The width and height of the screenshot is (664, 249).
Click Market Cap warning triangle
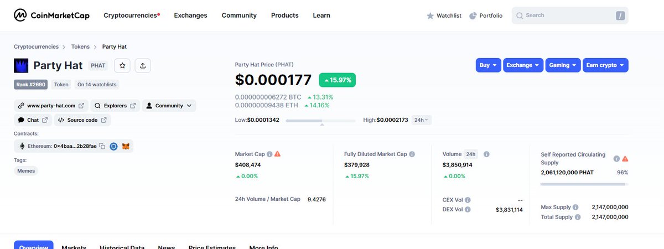tap(277, 154)
